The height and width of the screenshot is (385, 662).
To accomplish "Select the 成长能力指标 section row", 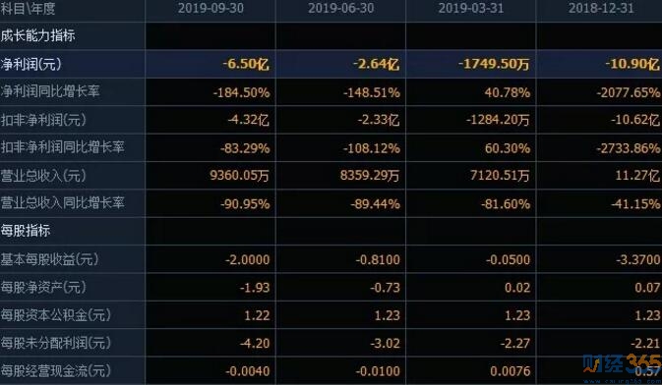I will coord(331,35).
